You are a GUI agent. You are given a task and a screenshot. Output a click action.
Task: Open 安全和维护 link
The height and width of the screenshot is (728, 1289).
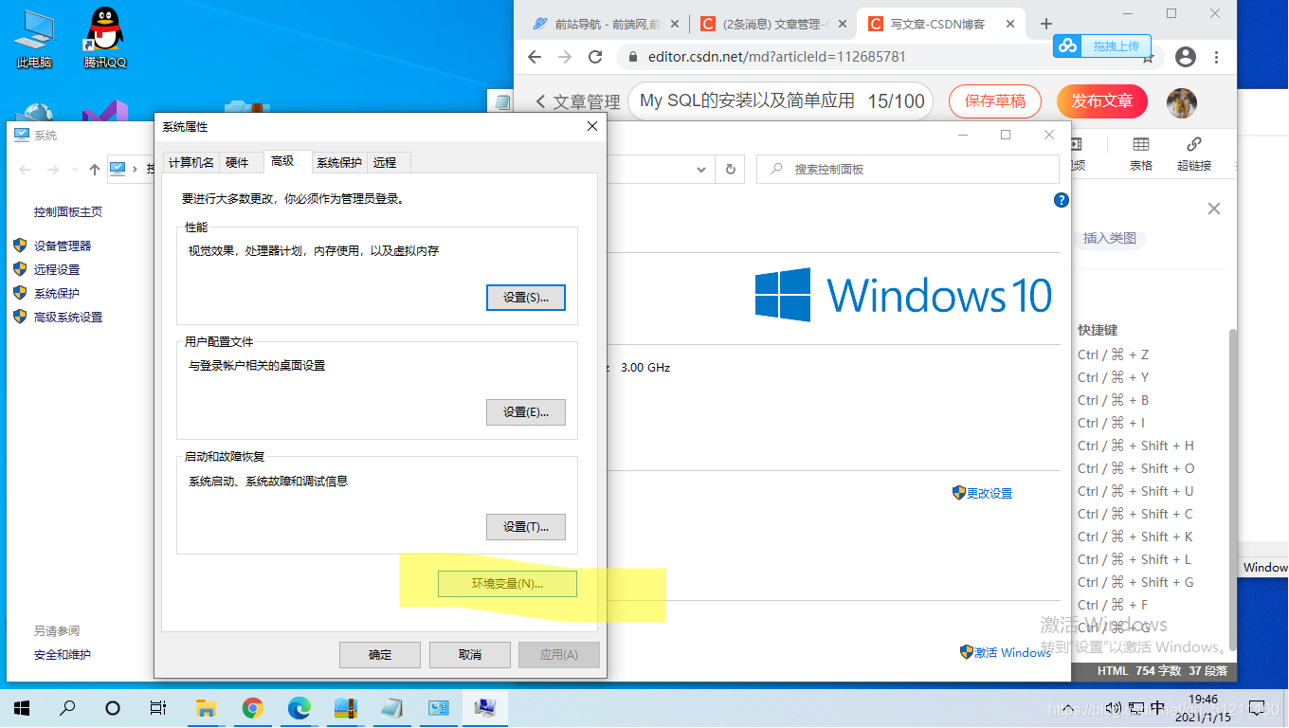(x=63, y=655)
